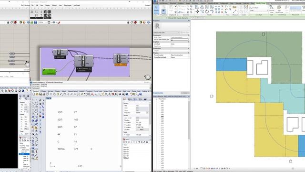The width and height of the screenshot is (305, 172).
Task: Collapse the Phasing section in Revit Properties
Action: point(189,53)
